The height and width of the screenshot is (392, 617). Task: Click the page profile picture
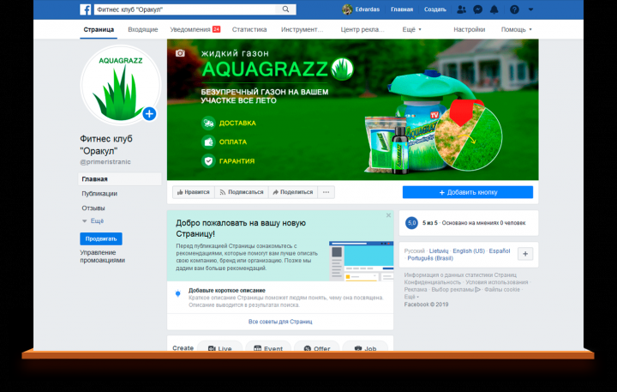coord(121,85)
